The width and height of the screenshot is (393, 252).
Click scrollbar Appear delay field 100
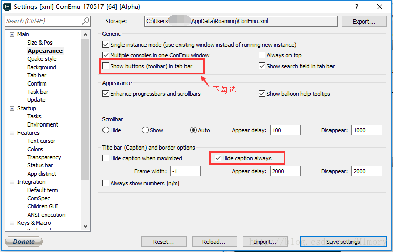pyautogui.click(x=285, y=130)
